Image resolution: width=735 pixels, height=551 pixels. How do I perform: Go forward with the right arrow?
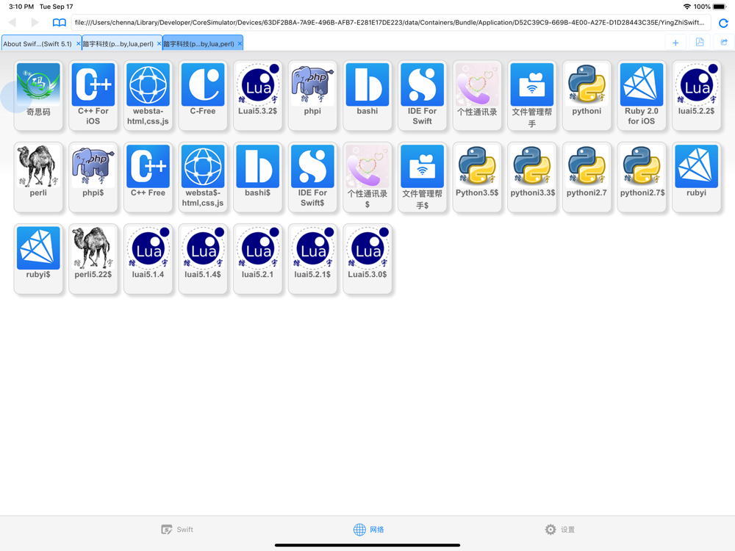coord(35,22)
